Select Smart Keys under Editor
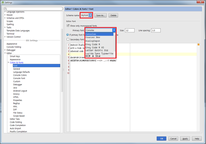 (x=15, y=56)
